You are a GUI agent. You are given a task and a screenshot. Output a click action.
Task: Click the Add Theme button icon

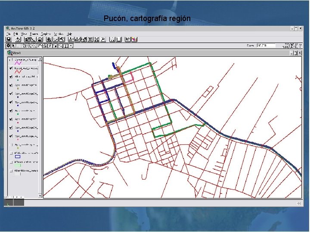pos(18,40)
